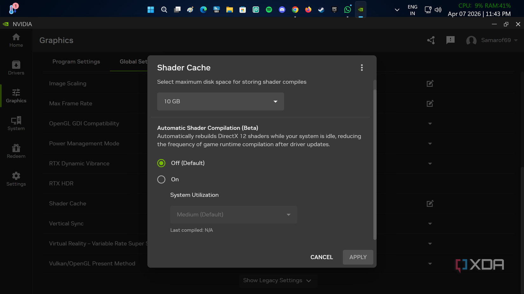Click the volume speaker tray icon

pos(438,10)
